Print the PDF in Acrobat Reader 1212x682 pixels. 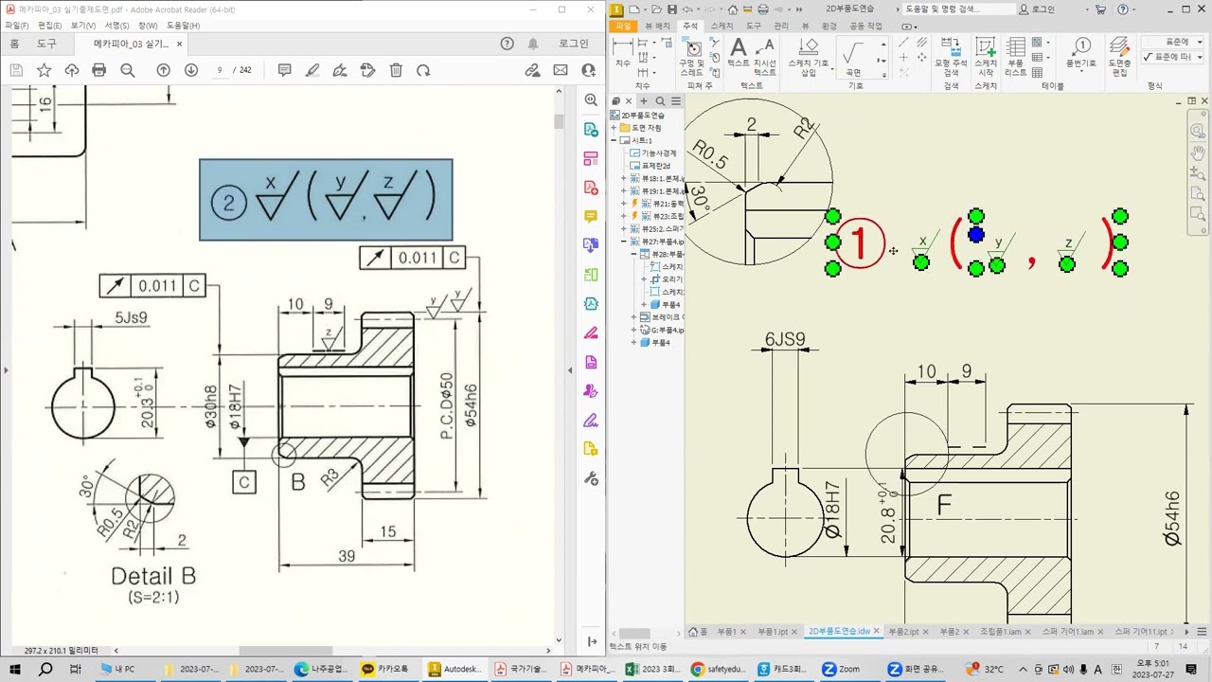pos(99,70)
